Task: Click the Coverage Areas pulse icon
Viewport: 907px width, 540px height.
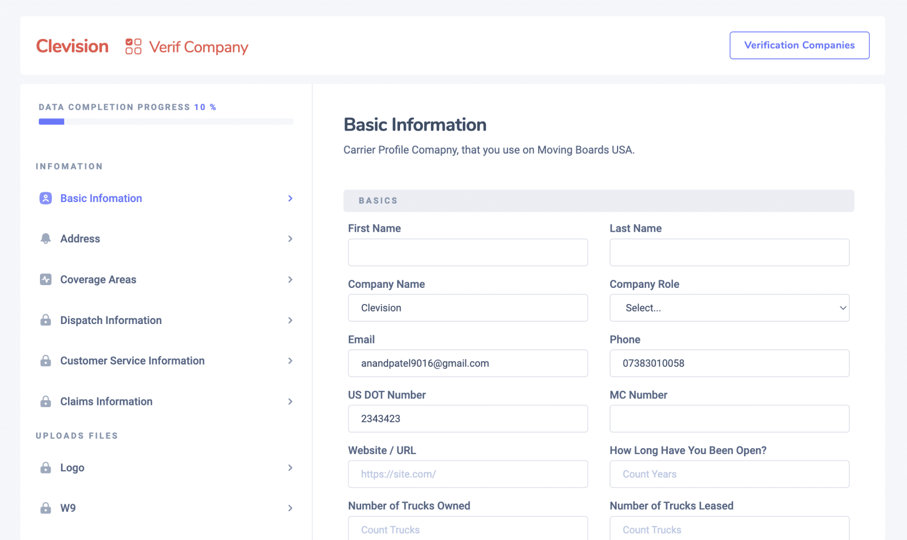Action: [46, 279]
